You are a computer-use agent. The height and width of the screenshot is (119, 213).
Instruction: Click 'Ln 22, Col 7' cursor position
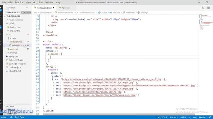(162, 117)
